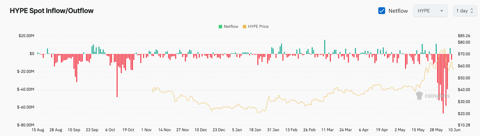Click the 13 Feb date label
Viewport: 480px width, 136px height.
coord(291,130)
